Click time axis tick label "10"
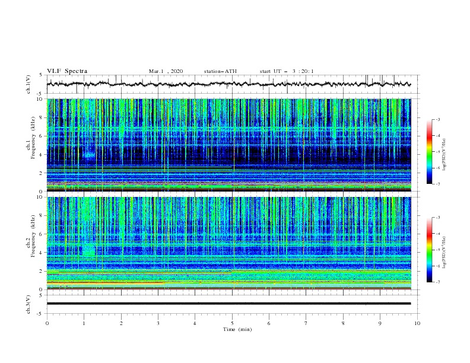 (x=417, y=323)
